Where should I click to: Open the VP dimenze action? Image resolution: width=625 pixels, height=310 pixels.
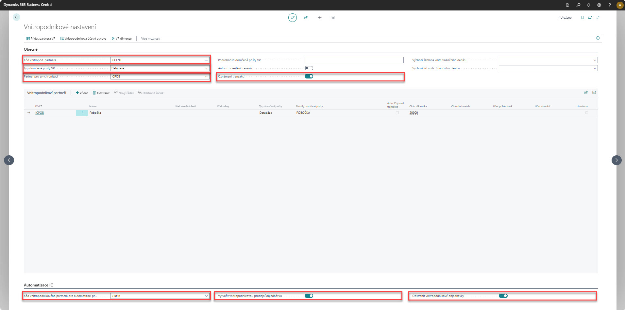122,39
